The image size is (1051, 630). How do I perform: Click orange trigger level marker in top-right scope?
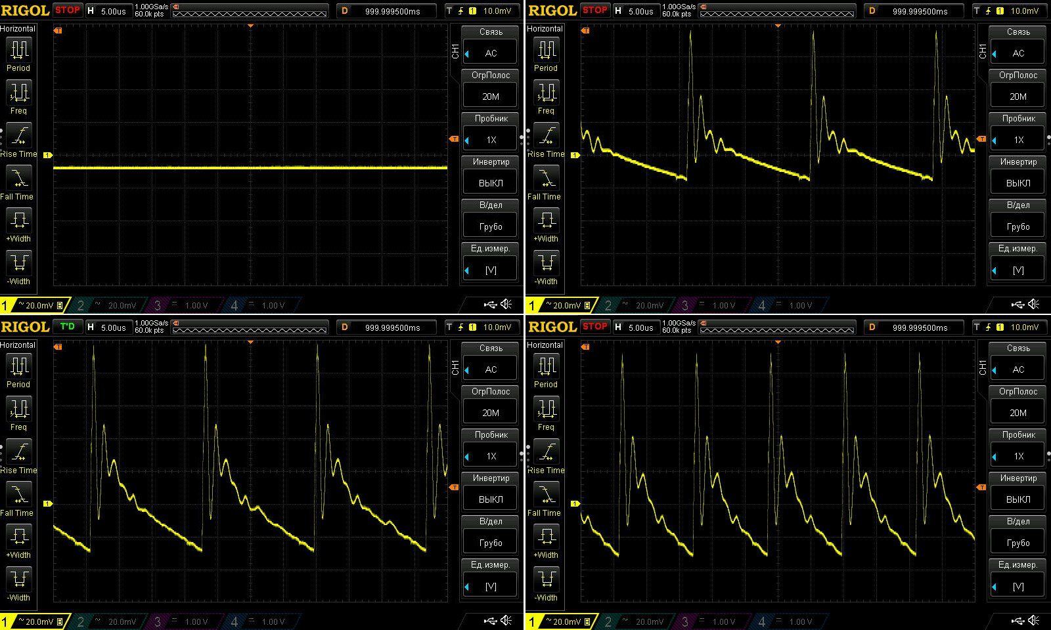pos(982,139)
